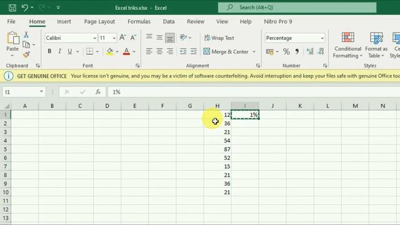Viewport: 400px width, 225px height.
Task: Open Conditional Formatting menu
Action: (347, 45)
